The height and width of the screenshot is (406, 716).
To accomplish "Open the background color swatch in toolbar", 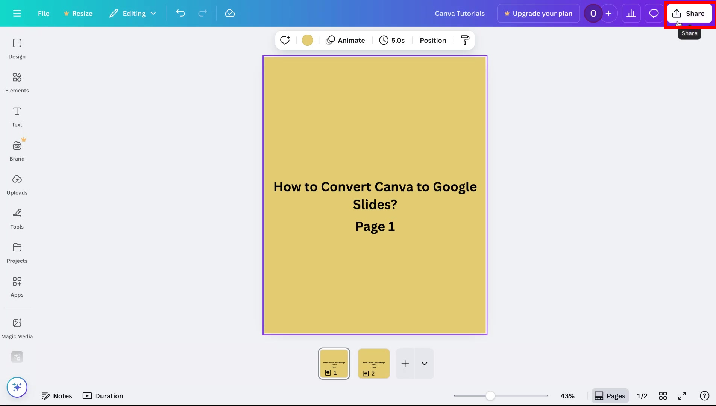I will pyautogui.click(x=308, y=40).
